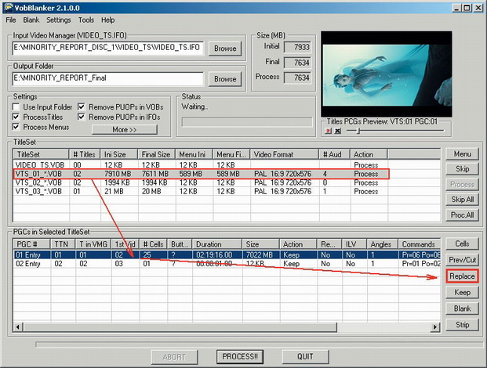
Task: Open the Tools menu
Action: tap(86, 20)
